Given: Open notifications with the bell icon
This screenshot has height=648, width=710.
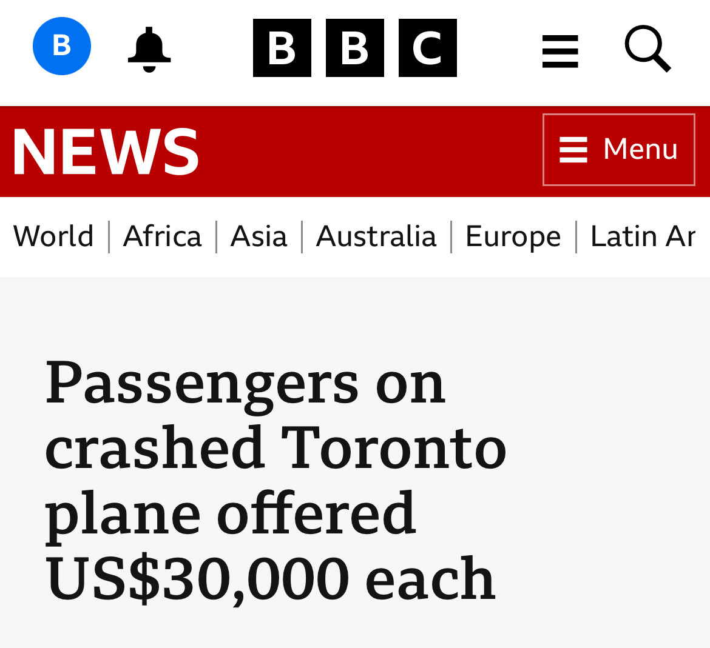Looking at the screenshot, I should tap(149, 49).
